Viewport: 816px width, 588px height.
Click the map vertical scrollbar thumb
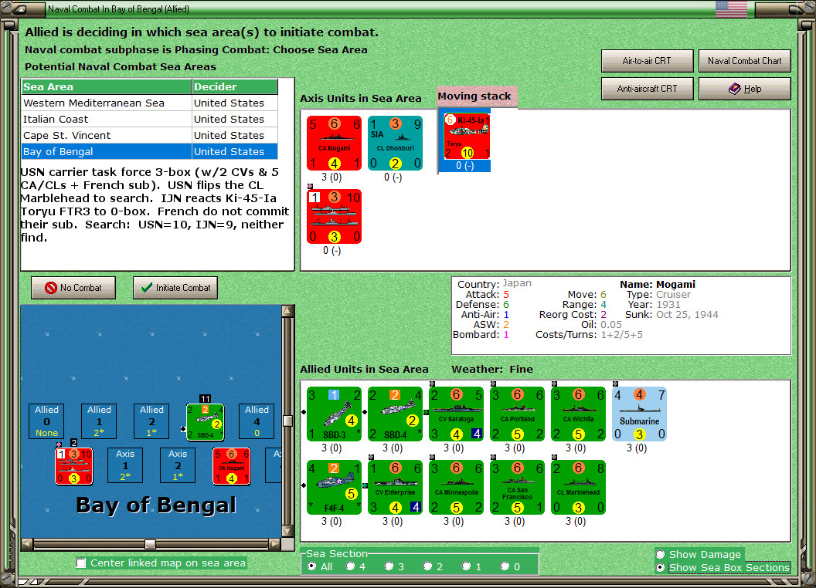coord(287,420)
